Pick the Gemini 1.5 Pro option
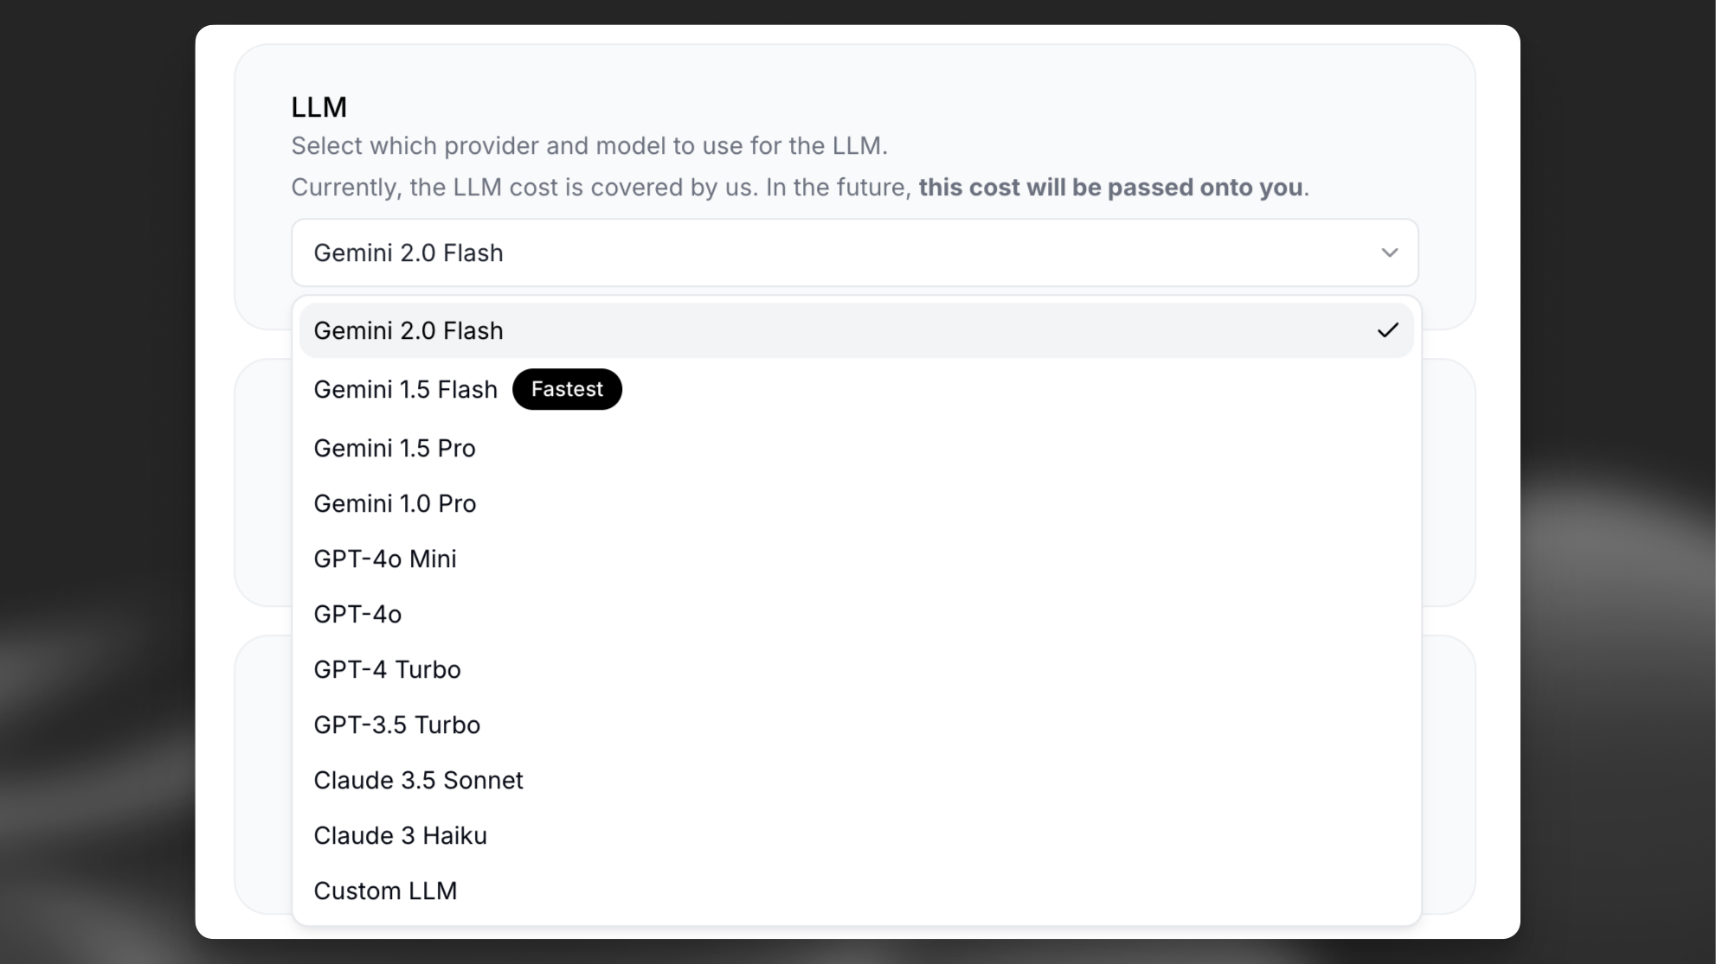This screenshot has height=964, width=1716. [395, 449]
